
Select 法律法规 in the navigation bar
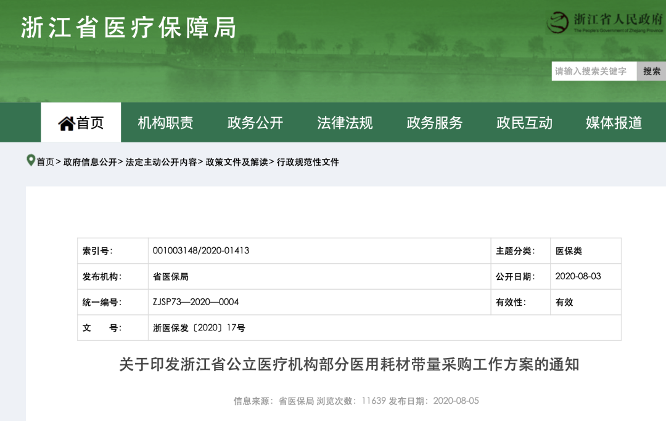tap(345, 123)
